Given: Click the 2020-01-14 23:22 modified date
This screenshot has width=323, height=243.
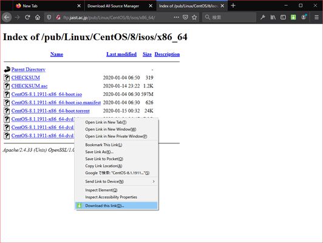Looking at the screenshot, I should [x=121, y=86].
